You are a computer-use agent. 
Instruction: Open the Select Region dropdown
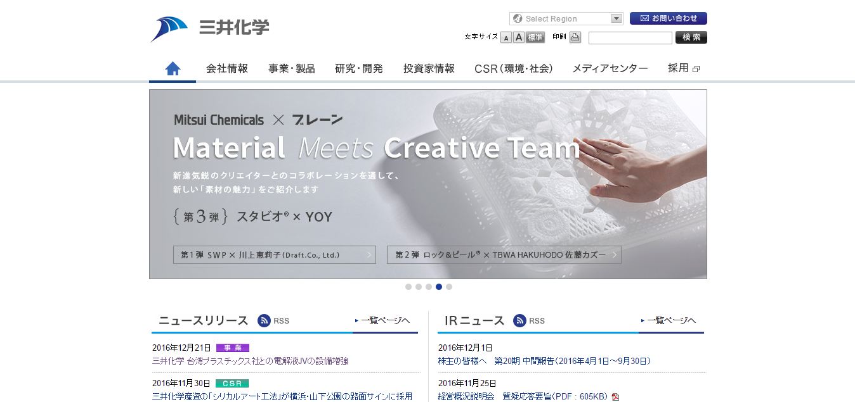(x=566, y=18)
